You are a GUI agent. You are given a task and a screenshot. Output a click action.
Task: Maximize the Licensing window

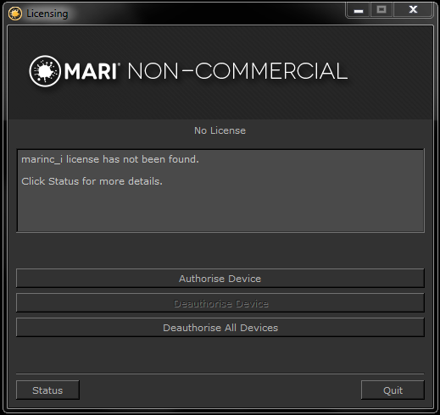pos(382,10)
